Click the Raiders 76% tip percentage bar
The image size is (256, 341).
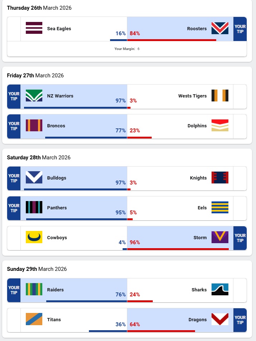coord(86,301)
